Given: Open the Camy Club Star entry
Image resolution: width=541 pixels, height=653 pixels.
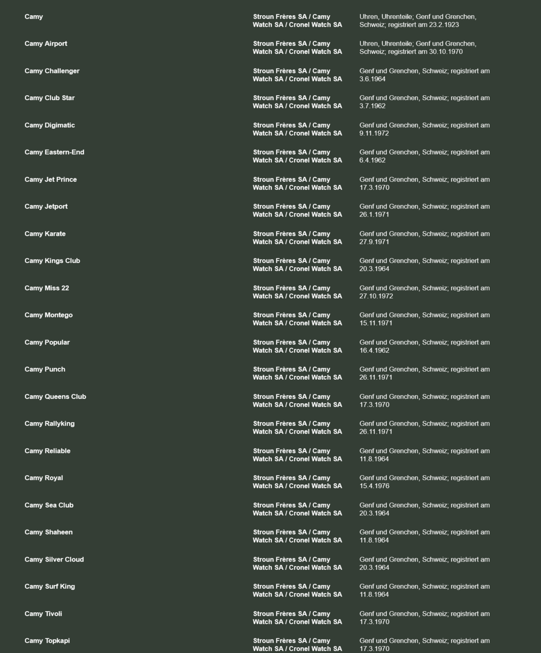Looking at the screenshot, I should (50, 98).
